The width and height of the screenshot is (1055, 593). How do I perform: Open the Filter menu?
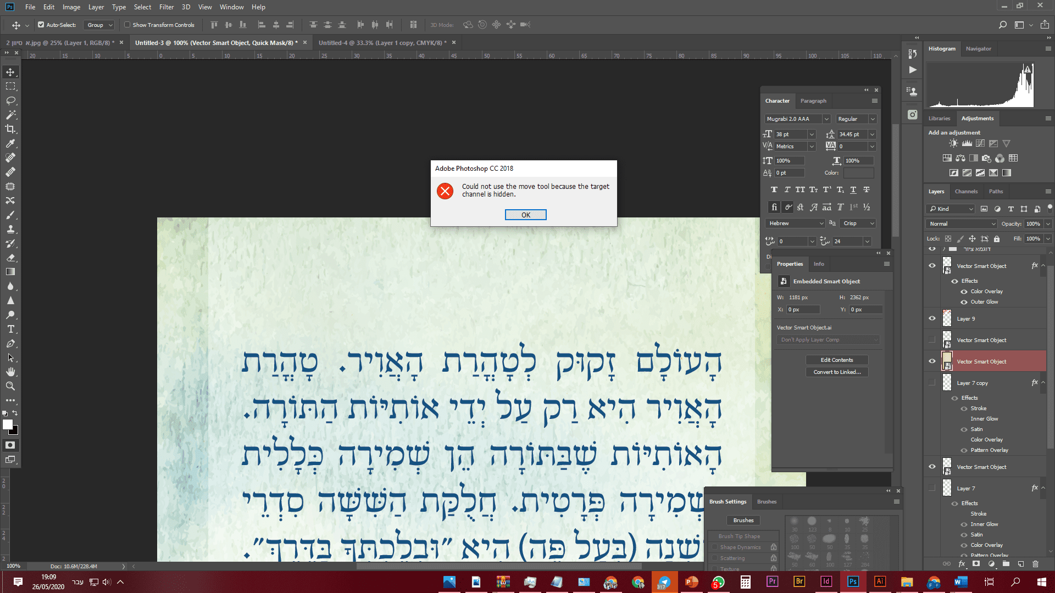click(x=166, y=7)
